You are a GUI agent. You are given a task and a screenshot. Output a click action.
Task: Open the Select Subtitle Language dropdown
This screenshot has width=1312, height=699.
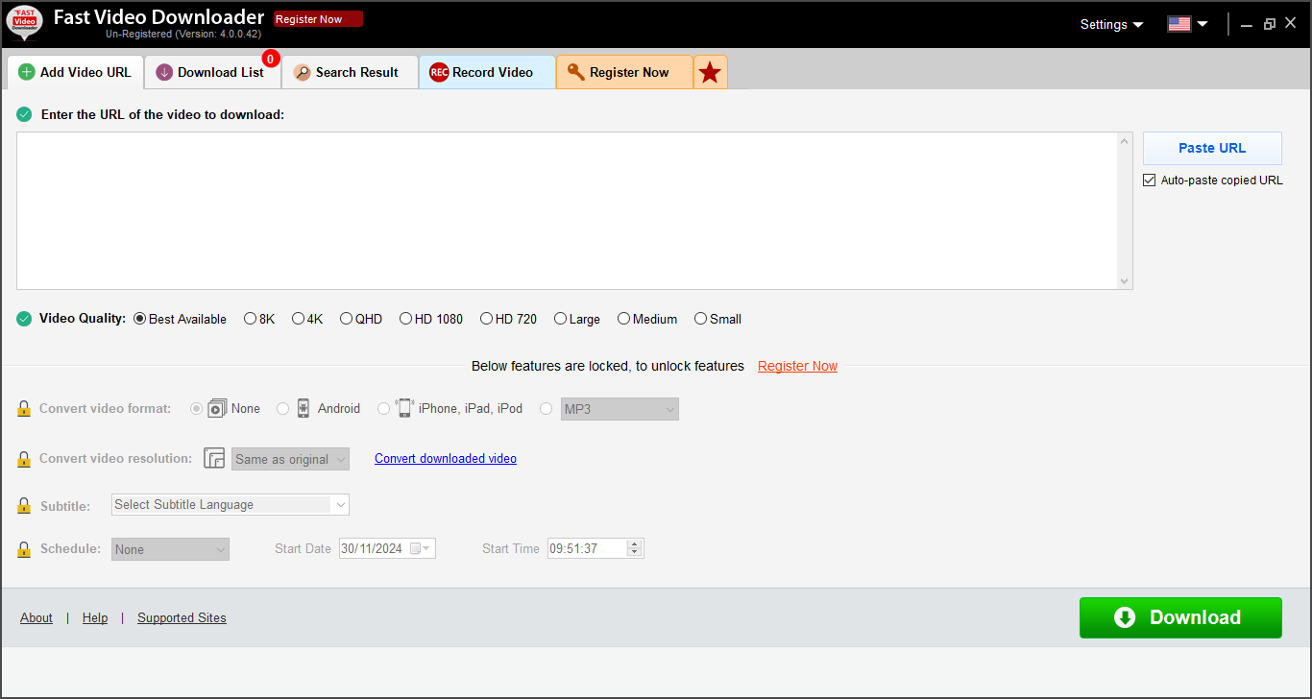tap(231, 504)
